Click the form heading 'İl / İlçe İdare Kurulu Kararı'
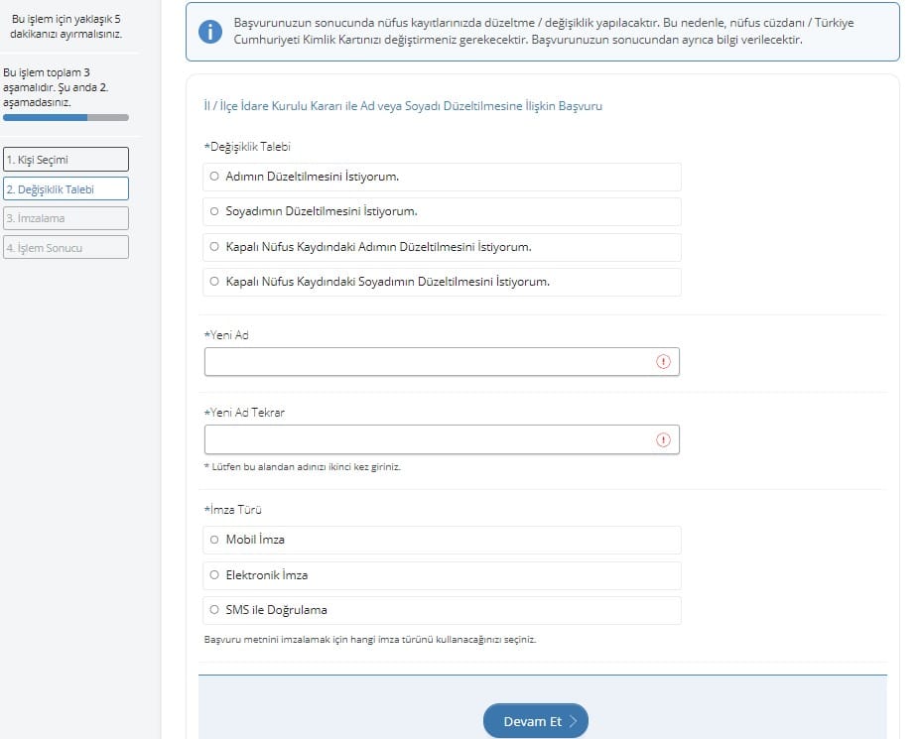The height and width of the screenshot is (739, 920). 402,106
